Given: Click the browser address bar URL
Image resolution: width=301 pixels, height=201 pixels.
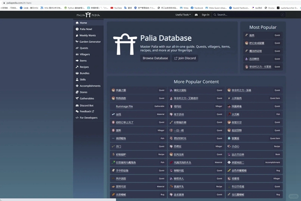Looking at the screenshot, I should pyautogui.click(x=19, y=3).
